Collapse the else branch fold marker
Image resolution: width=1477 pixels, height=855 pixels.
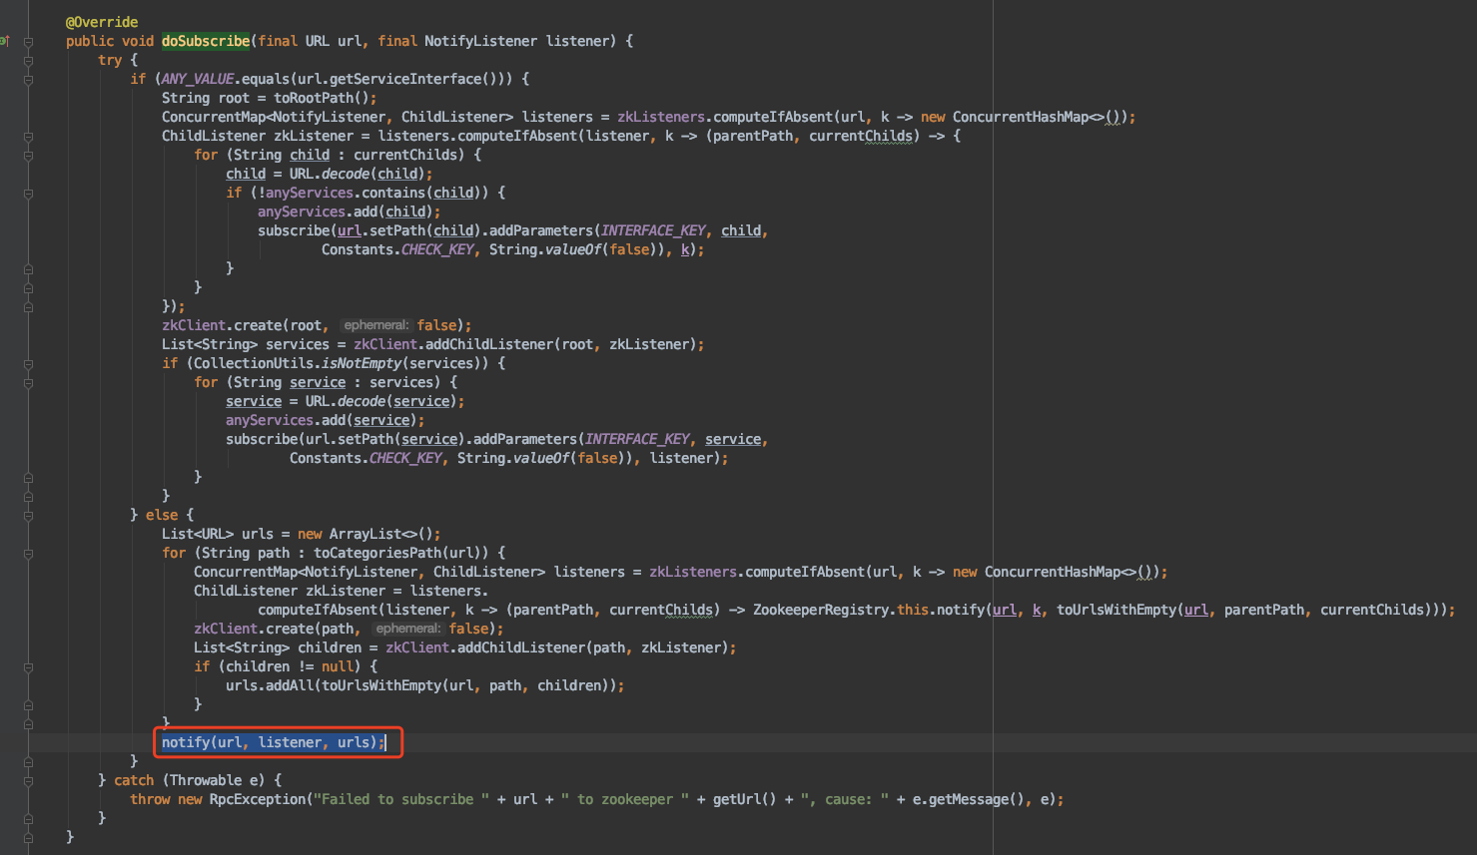(x=28, y=516)
